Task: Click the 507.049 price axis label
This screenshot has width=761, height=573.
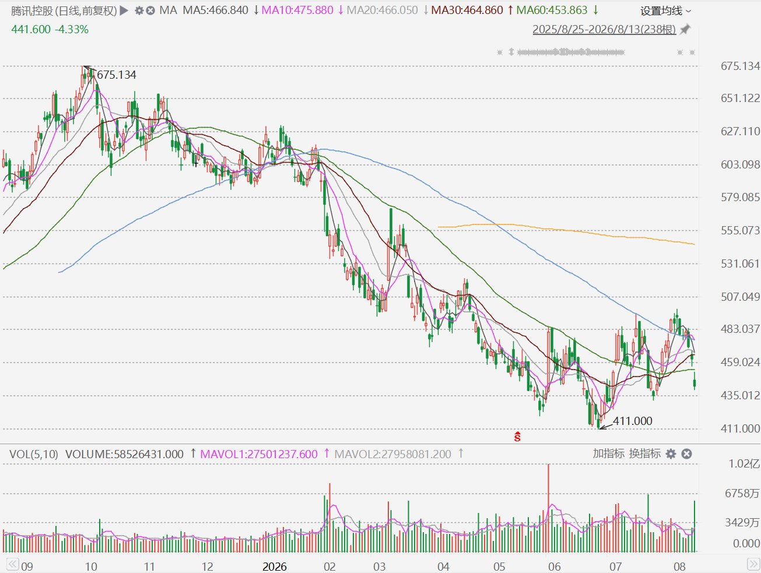Action: click(x=740, y=297)
